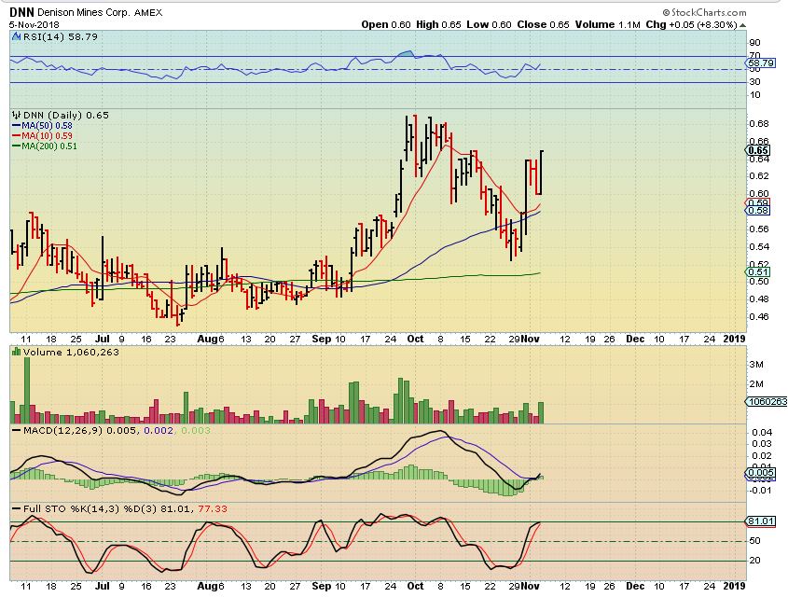Click the 5-Nov-2018 date label
This screenshot has height=597, width=788.
pos(35,24)
